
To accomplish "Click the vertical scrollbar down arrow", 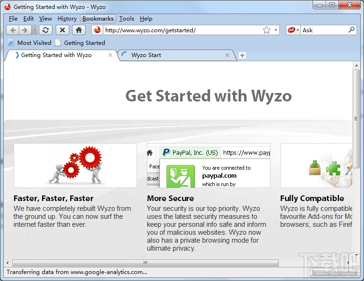I will tap(357, 255).
